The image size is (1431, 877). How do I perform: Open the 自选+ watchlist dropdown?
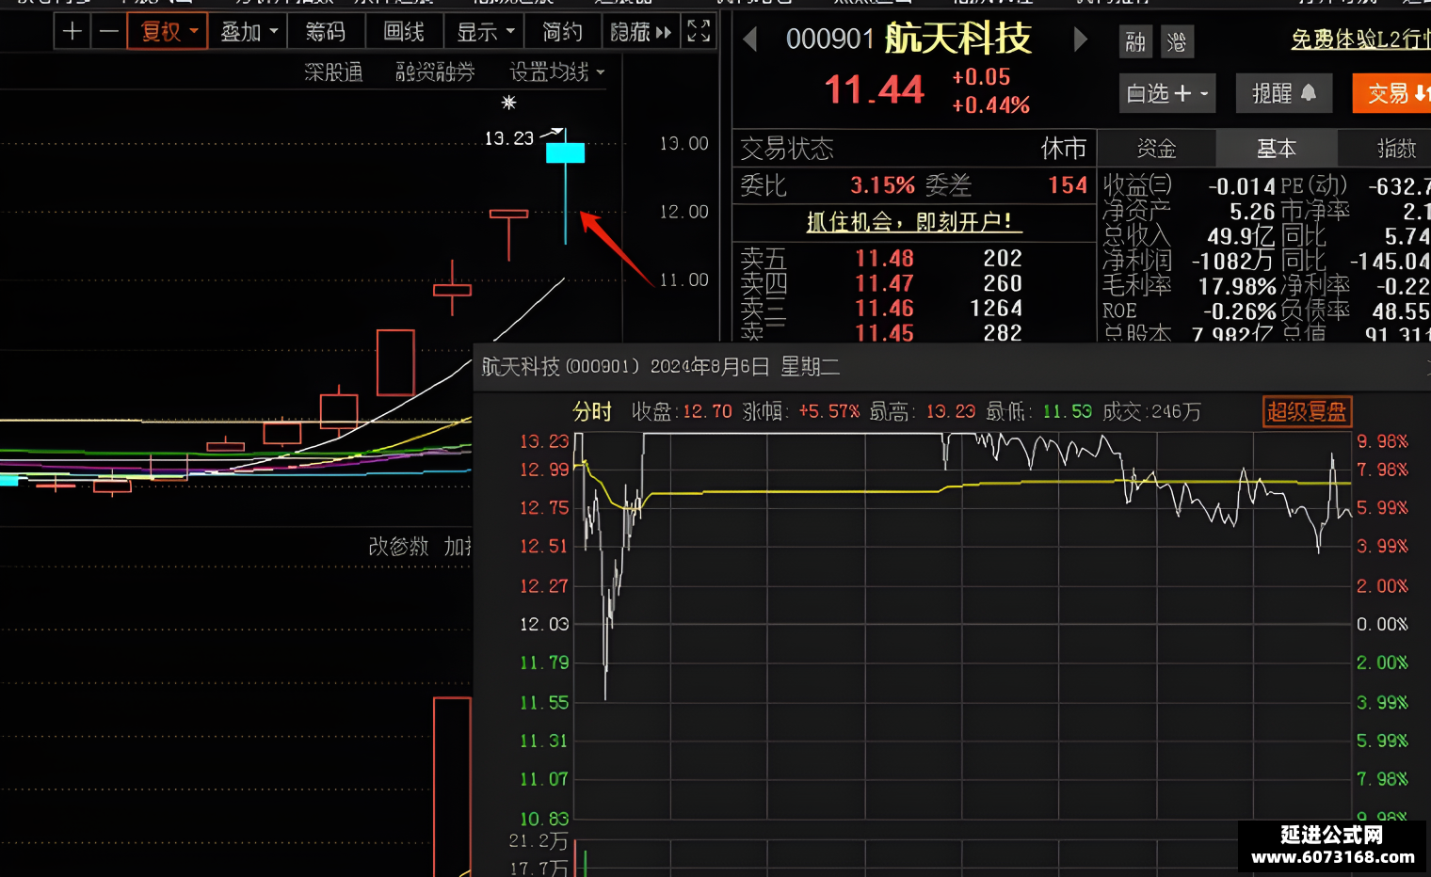pos(1167,93)
